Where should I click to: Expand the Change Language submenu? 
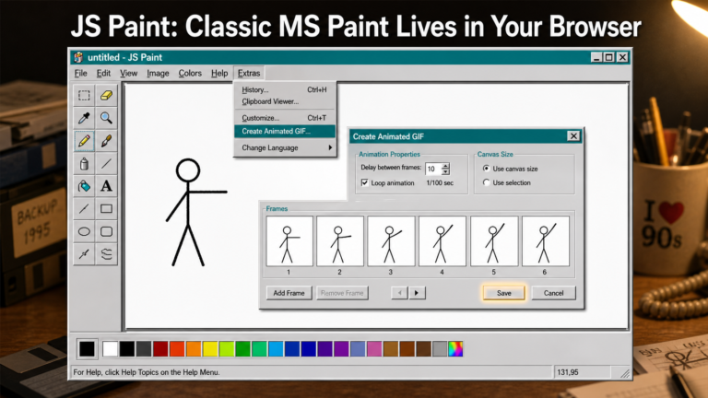(285, 147)
